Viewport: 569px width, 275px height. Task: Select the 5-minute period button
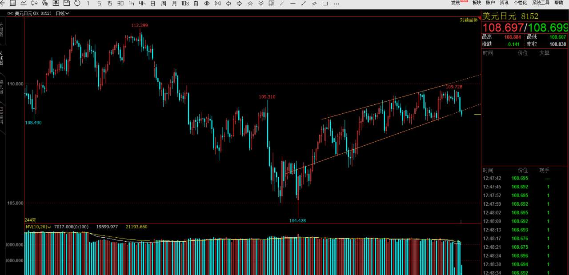coord(99,3)
